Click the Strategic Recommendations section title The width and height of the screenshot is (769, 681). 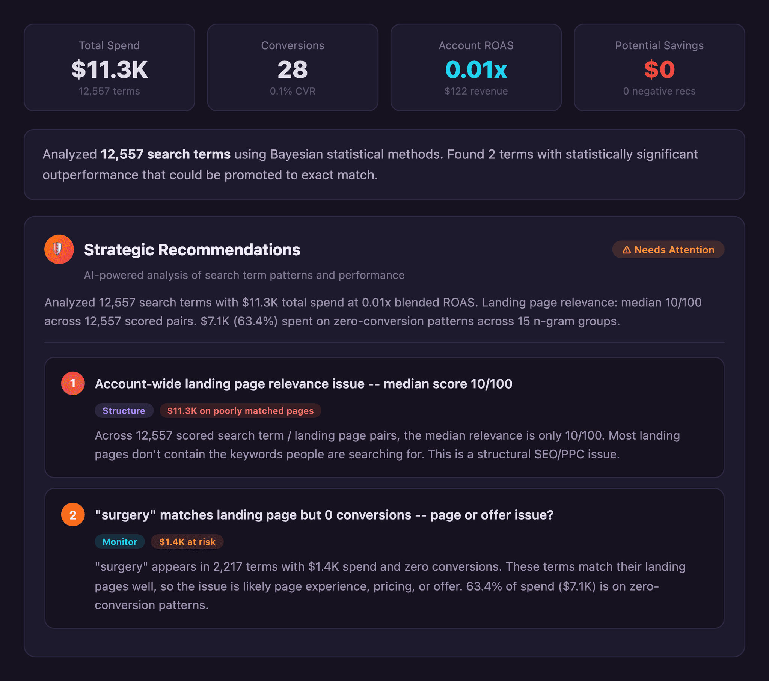point(192,250)
